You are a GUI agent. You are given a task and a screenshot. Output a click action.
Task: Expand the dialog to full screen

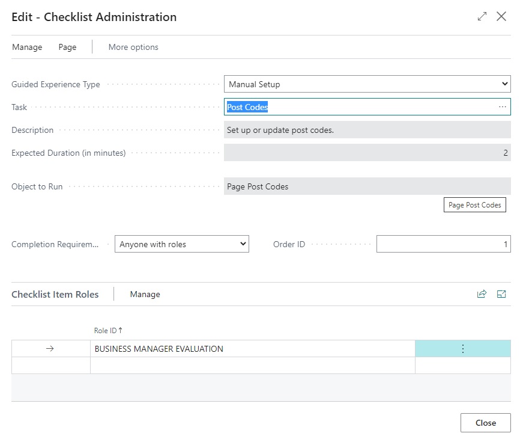(x=482, y=17)
